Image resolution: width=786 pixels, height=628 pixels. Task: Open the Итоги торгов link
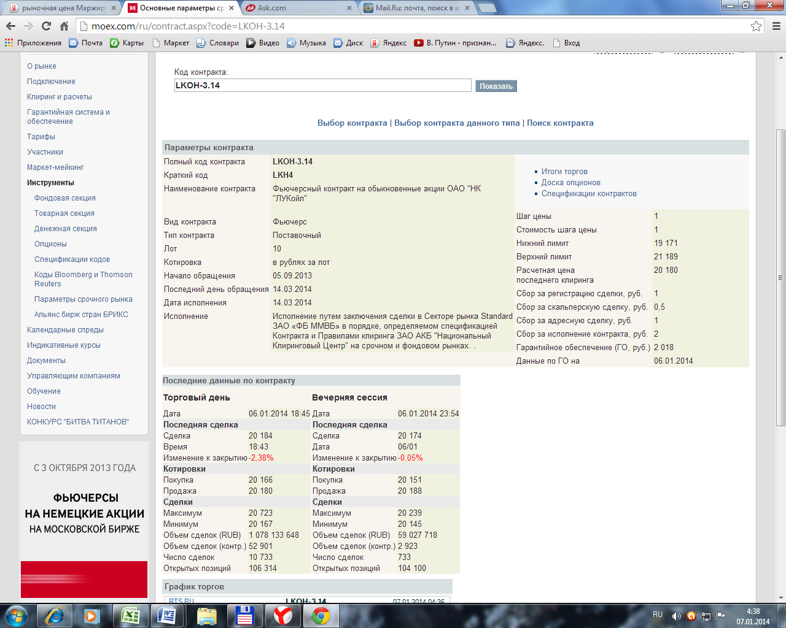coord(564,172)
